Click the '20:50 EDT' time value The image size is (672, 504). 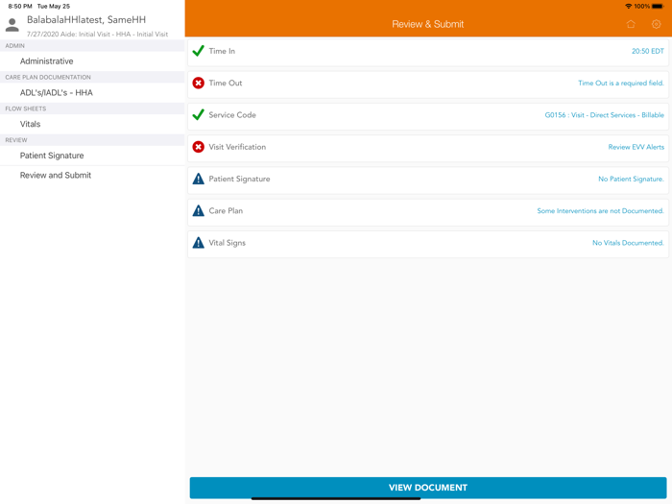click(x=648, y=51)
